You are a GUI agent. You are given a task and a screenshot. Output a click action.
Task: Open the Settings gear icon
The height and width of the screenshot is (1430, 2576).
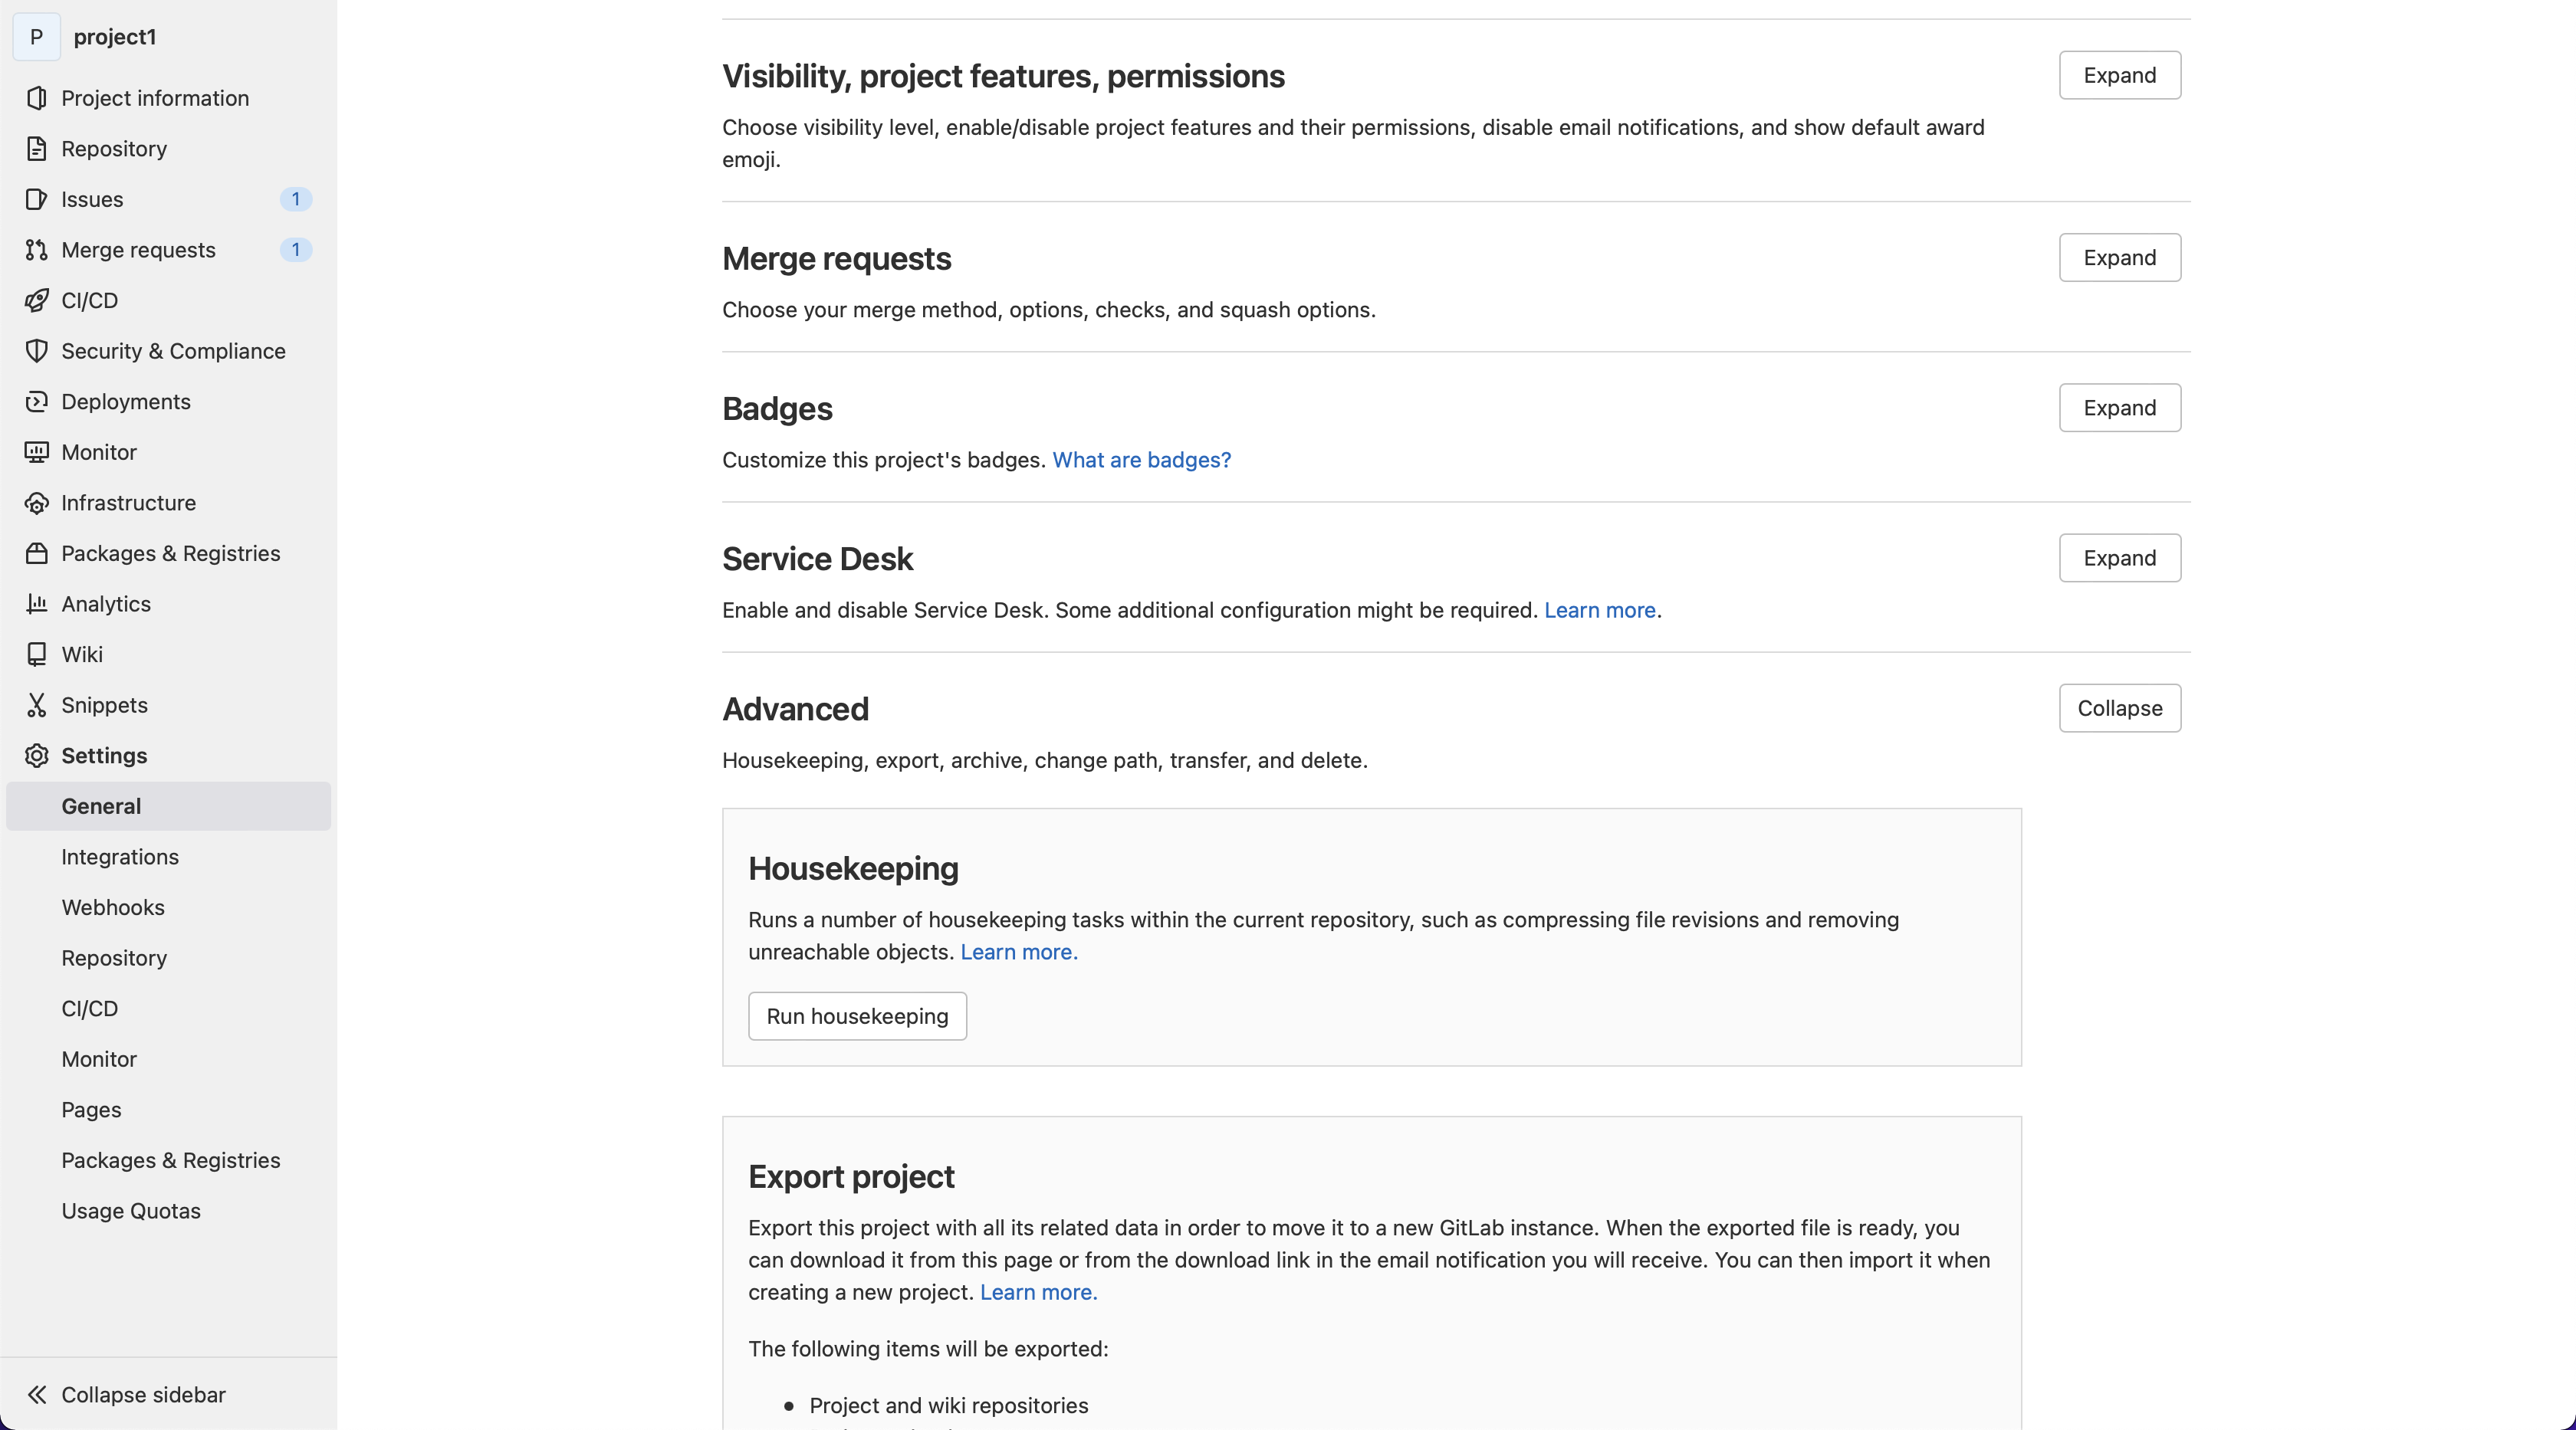[x=36, y=756]
